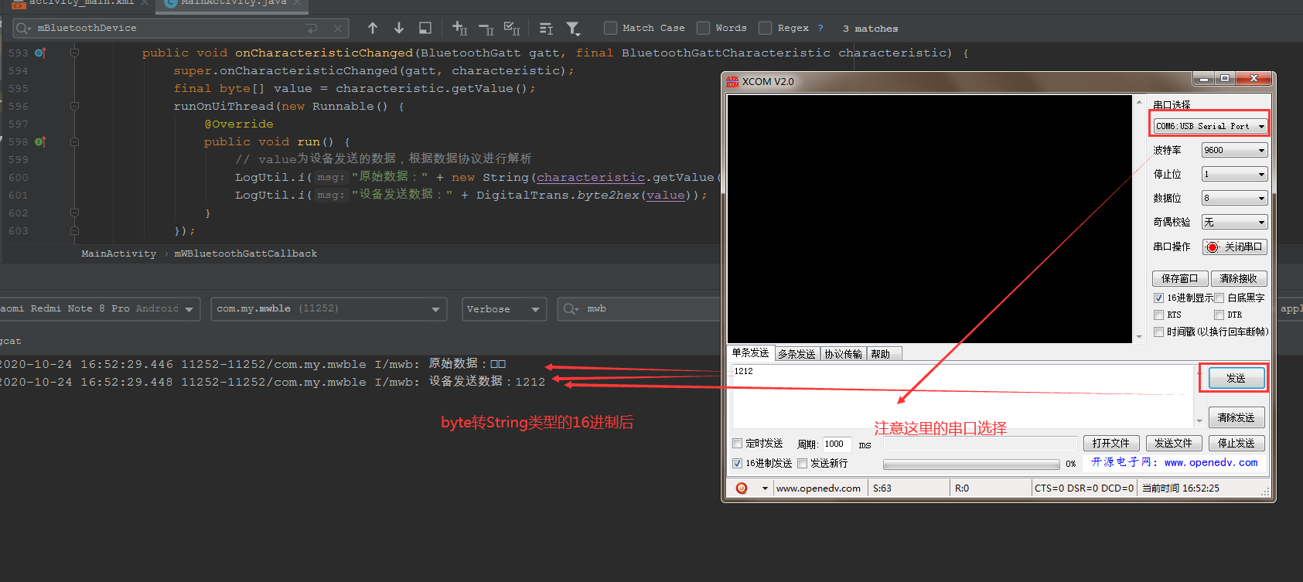Open find results in tool window icon
The image size is (1303, 582).
click(x=546, y=29)
